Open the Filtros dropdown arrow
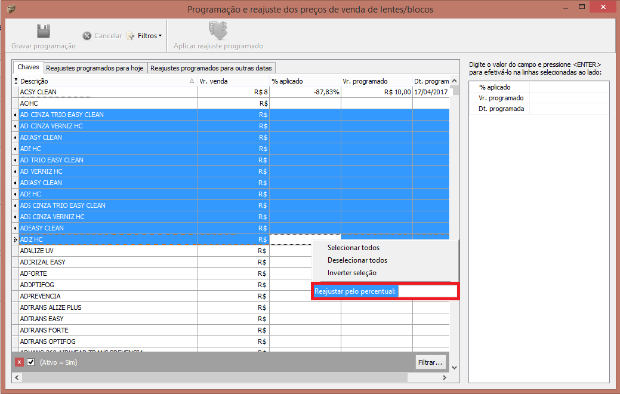The image size is (620, 394). pos(161,36)
